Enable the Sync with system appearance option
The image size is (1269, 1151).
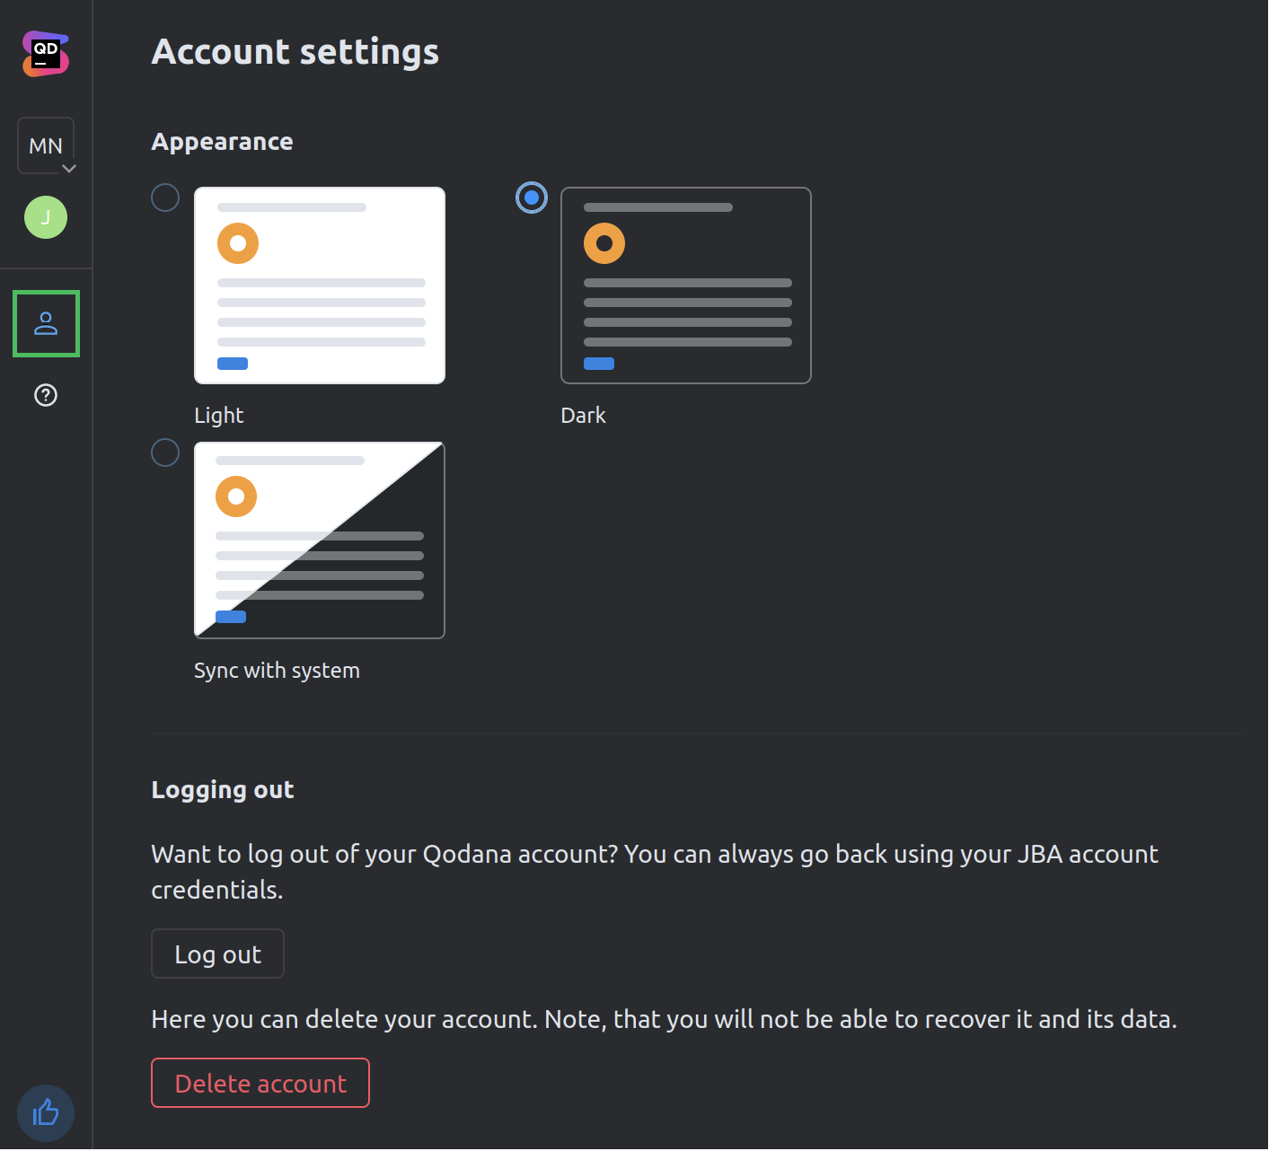pos(165,452)
